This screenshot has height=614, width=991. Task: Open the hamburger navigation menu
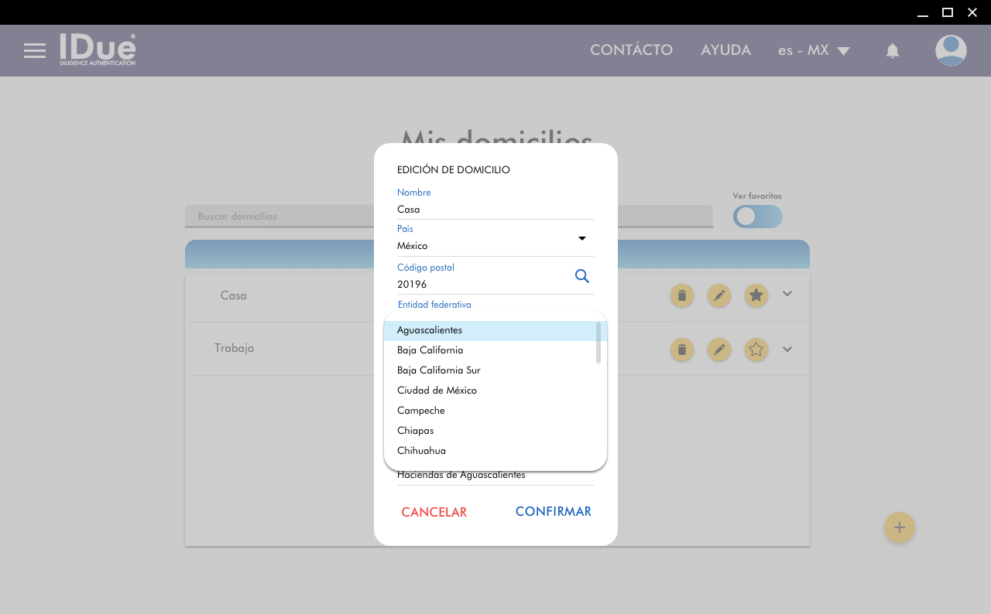tap(35, 51)
